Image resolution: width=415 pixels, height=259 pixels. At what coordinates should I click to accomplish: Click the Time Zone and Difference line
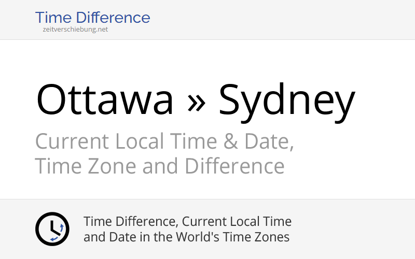[x=160, y=166]
